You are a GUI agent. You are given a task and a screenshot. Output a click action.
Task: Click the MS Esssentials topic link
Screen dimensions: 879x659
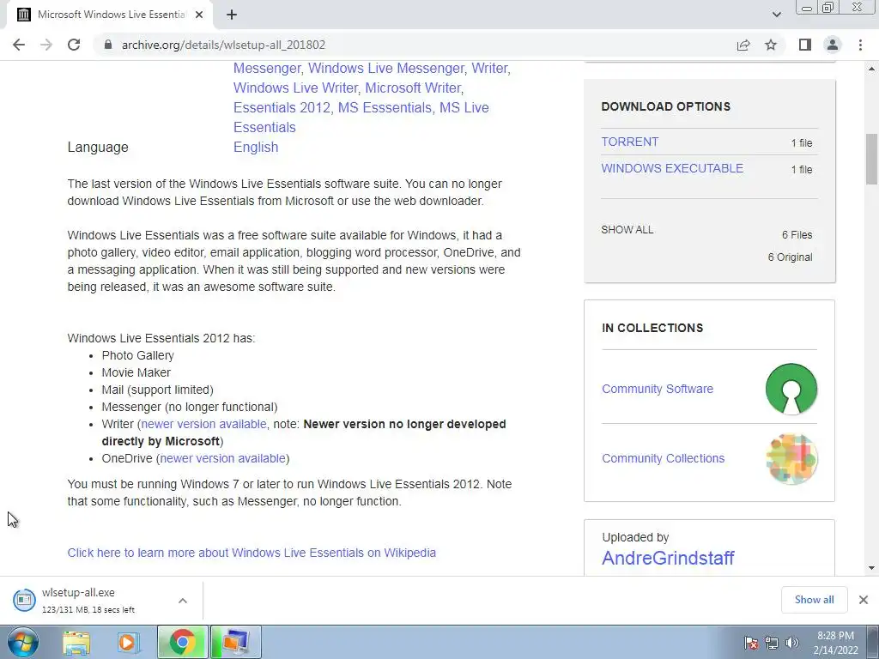coord(385,107)
